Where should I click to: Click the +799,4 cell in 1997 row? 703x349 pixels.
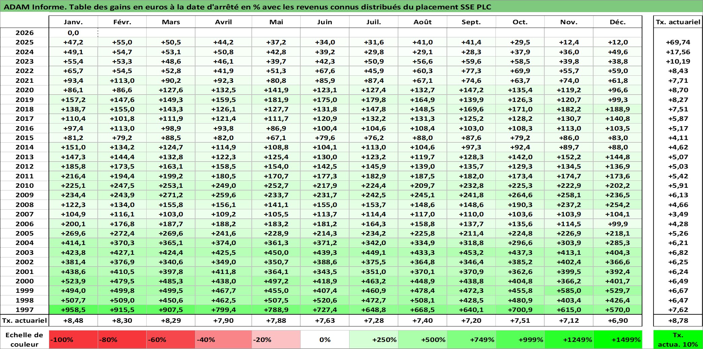(x=223, y=310)
